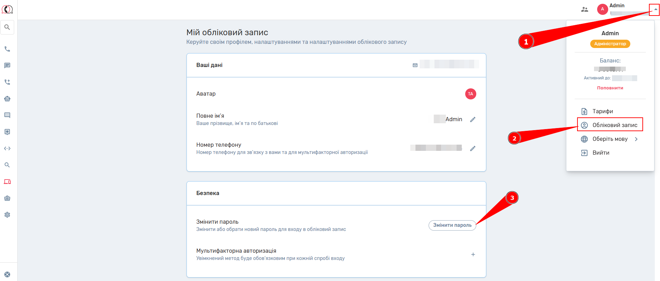This screenshot has height=281, width=660.
Task: Click the users group icon in header
Action: pos(584,9)
